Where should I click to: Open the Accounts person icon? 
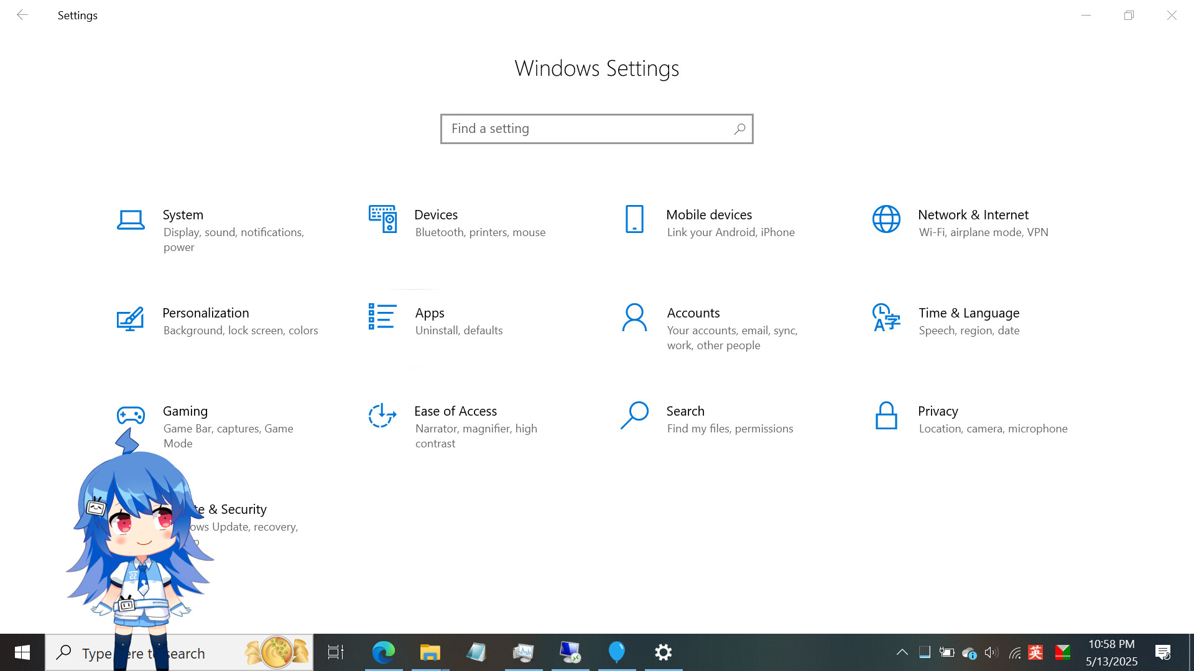(634, 317)
